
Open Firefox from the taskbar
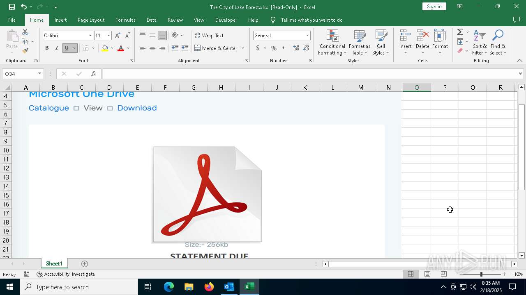209,287
